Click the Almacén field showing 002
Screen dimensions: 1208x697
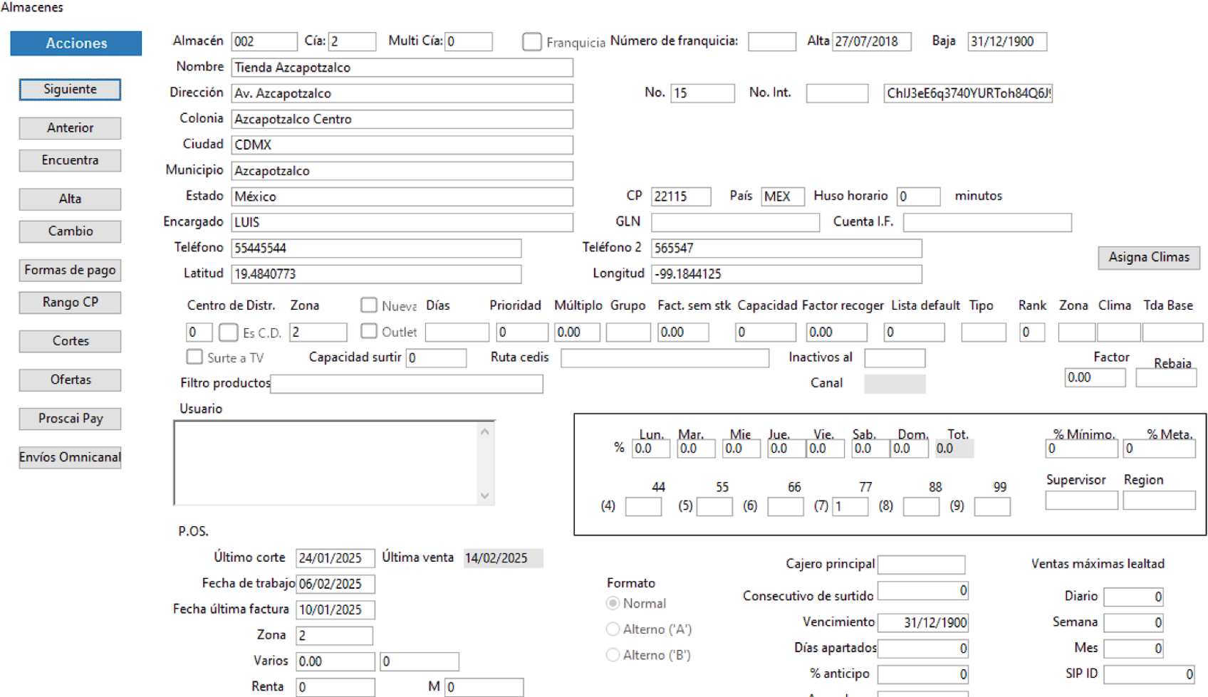264,42
